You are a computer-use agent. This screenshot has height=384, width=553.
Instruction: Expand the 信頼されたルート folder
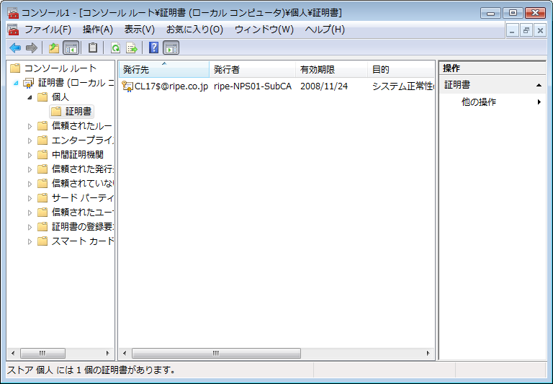(30, 126)
